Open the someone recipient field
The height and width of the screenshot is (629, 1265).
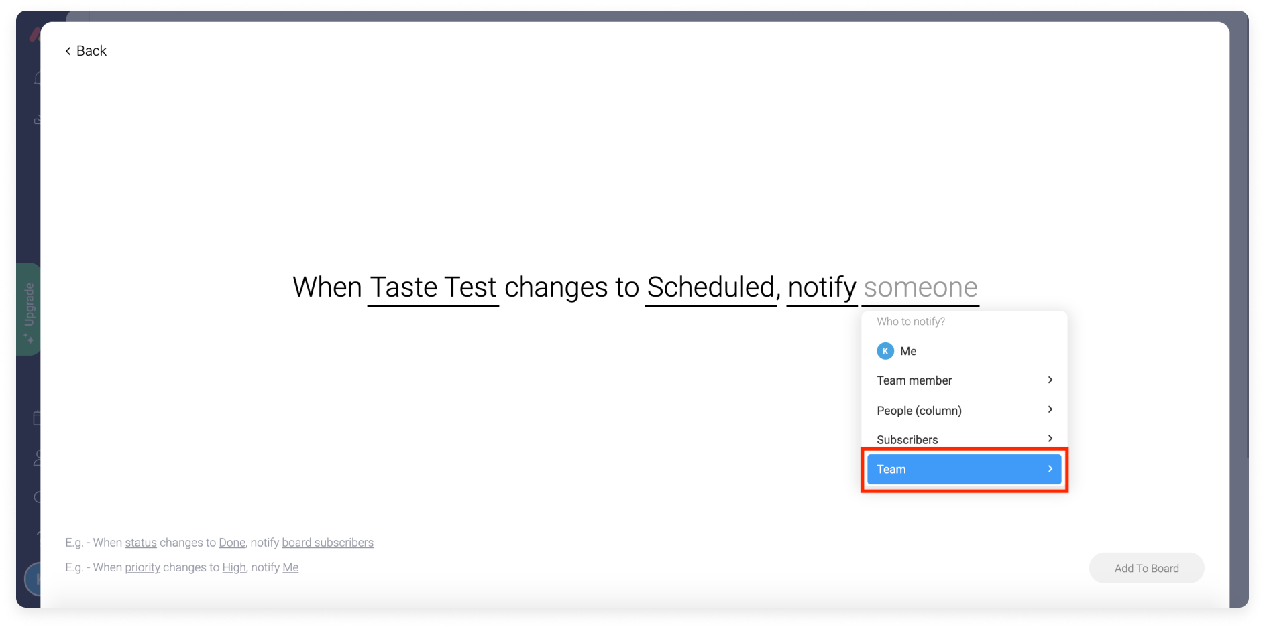(x=920, y=288)
